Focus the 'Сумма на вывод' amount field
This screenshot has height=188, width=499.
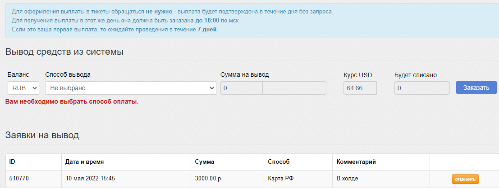(242, 88)
